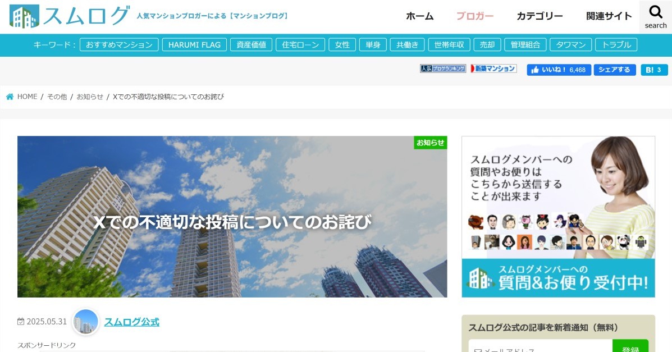Click the スムログ building logo
This screenshot has height=352, width=672.
pyautogui.click(x=24, y=16)
